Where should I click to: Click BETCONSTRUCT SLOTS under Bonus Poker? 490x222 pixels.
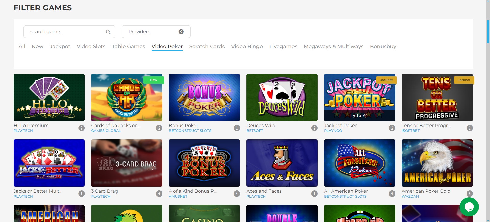pos(190,131)
